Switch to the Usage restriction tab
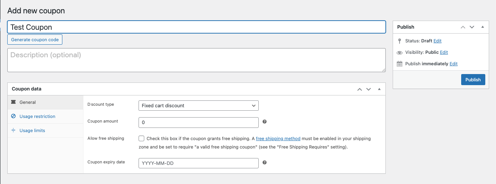Viewport: 496px width, 184px height. [x=37, y=116]
